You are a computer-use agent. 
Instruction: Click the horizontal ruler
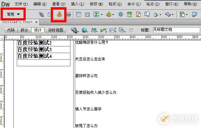103,38
